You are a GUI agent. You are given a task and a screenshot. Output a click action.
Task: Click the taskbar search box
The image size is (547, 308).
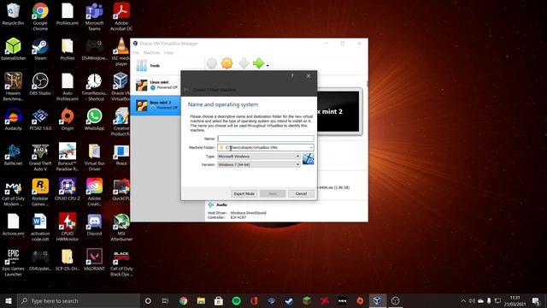point(78,301)
